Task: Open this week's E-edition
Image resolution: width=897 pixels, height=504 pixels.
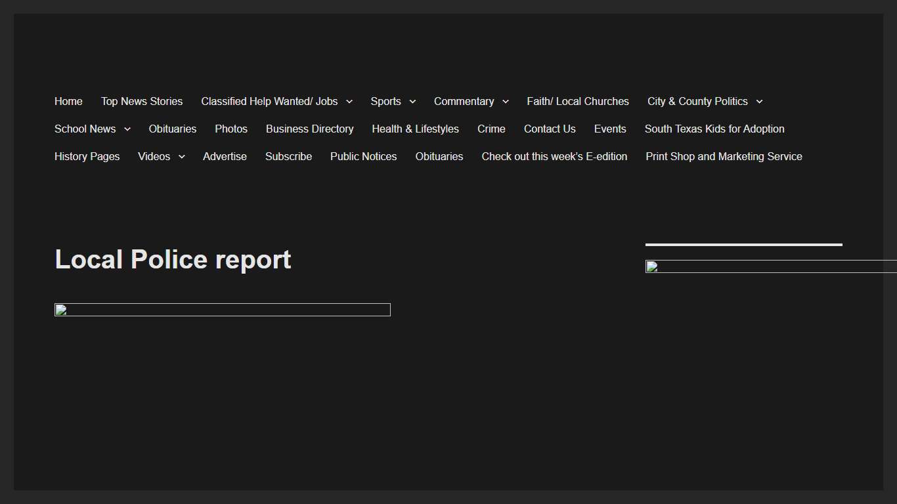Action: 554,157
